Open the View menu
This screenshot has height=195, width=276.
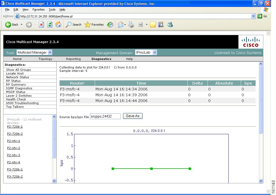pyautogui.click(x=25, y=10)
